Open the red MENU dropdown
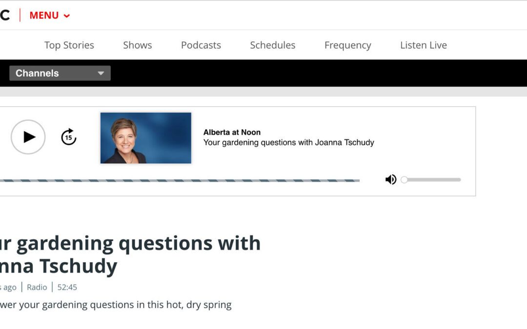Viewport: 527px width, 329px height. click(x=49, y=15)
